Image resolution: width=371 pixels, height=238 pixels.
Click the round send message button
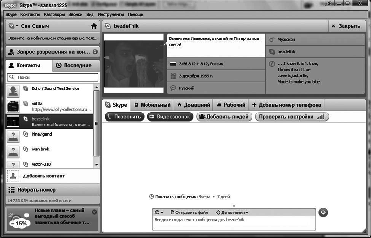click(x=323, y=212)
